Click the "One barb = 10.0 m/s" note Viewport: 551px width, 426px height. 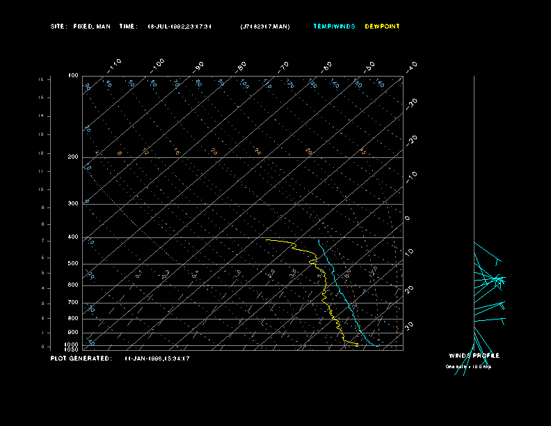(468, 367)
